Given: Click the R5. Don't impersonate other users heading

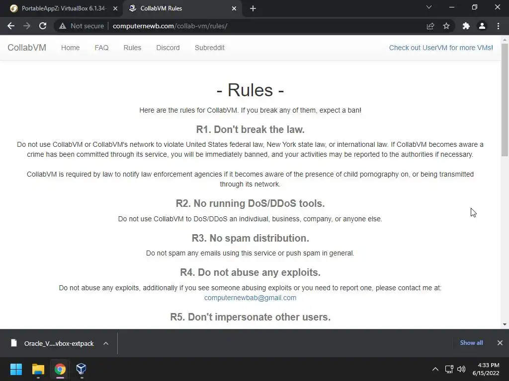Looking at the screenshot, I should pyautogui.click(x=251, y=317).
